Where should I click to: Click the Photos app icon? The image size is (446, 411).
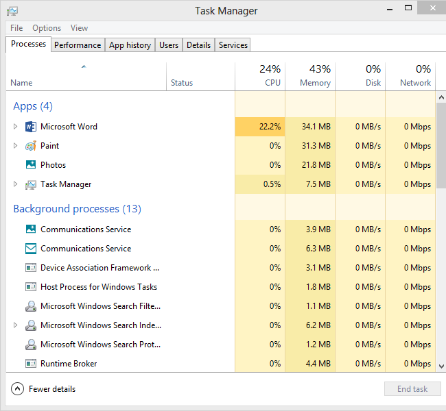click(31, 164)
